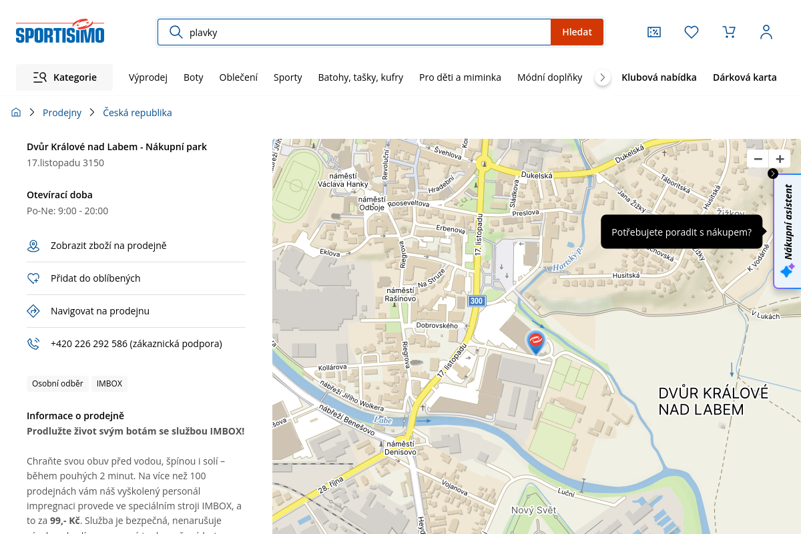Open the Výprodej menu item
Image resolution: width=801 pixels, height=534 pixels.
coord(148,77)
